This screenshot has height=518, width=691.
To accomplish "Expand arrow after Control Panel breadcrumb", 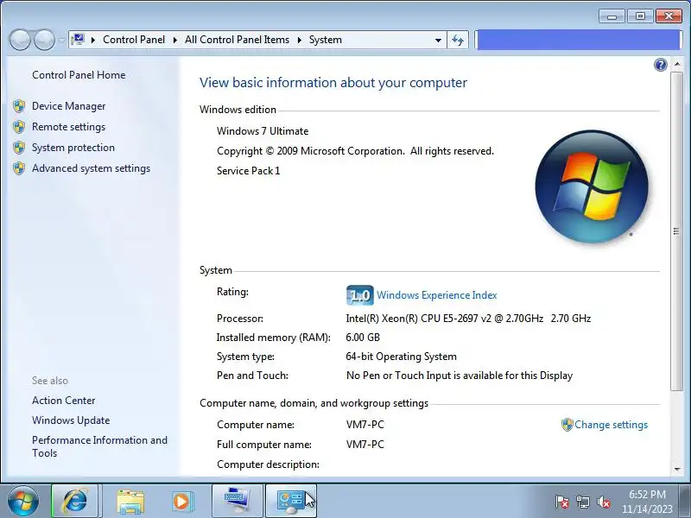I will [x=175, y=40].
